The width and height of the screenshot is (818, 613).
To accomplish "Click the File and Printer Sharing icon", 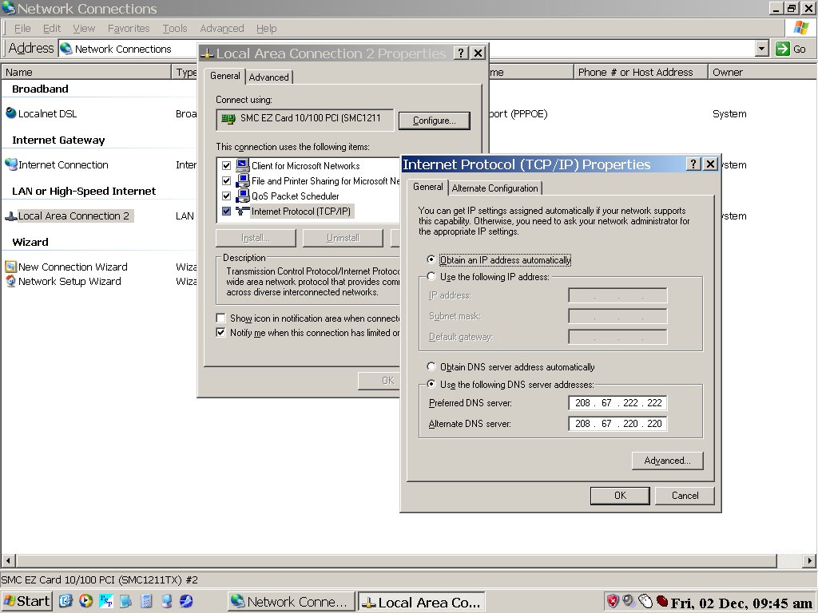I will coord(243,180).
